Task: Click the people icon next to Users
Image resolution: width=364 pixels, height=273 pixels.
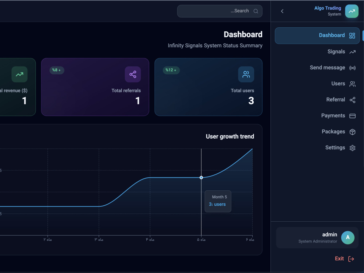Action: pos(352,84)
